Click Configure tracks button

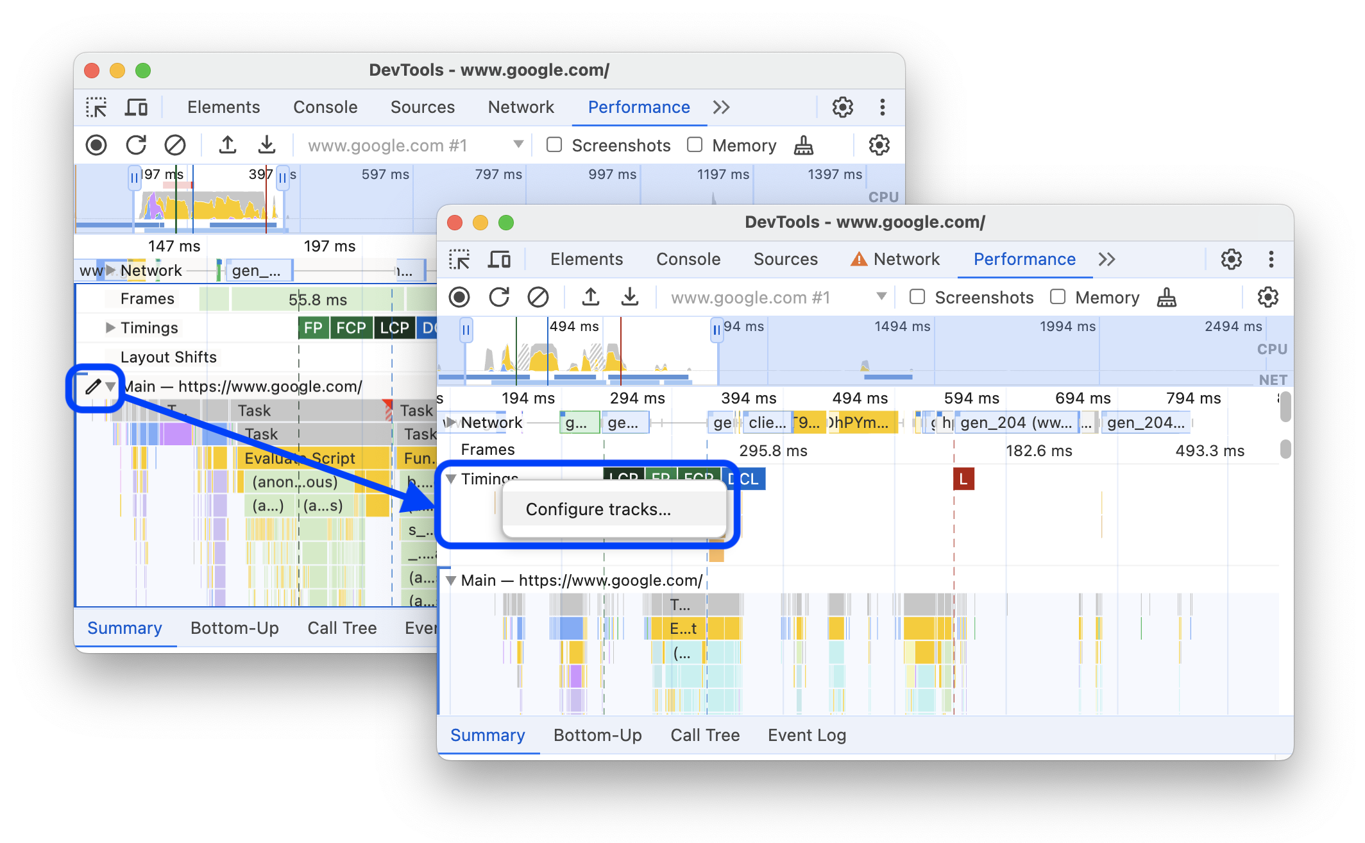[598, 508]
